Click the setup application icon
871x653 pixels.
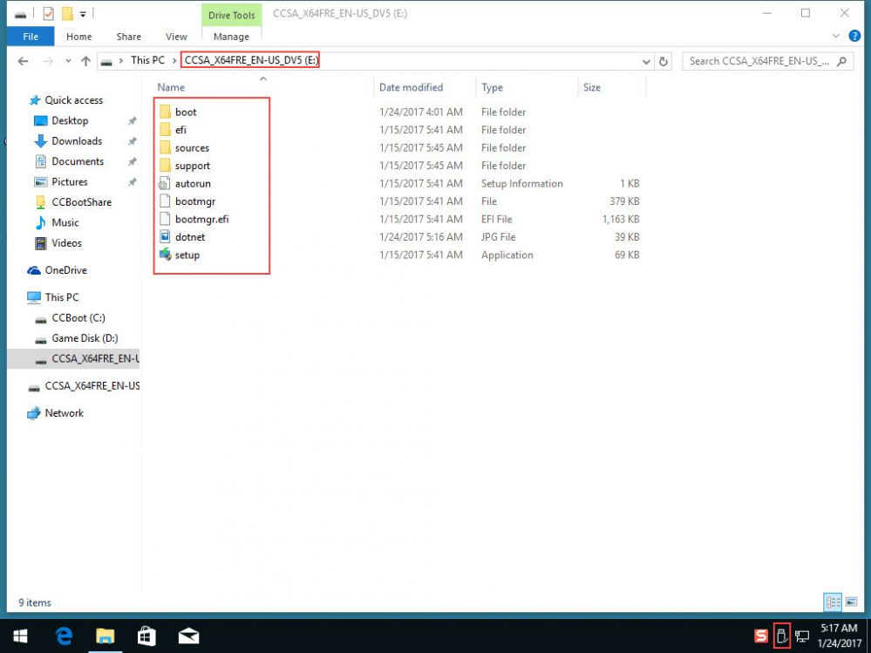[x=166, y=255]
